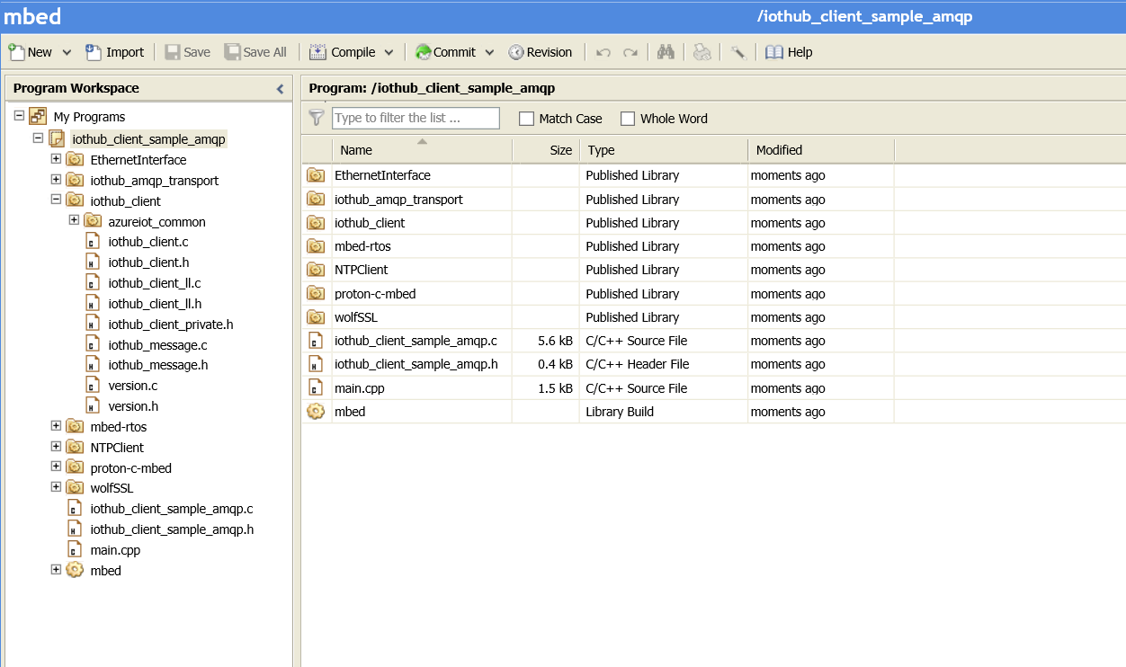This screenshot has height=667, width=1126.
Task: Select iothub_client_ll.c in tree
Action: tap(154, 283)
